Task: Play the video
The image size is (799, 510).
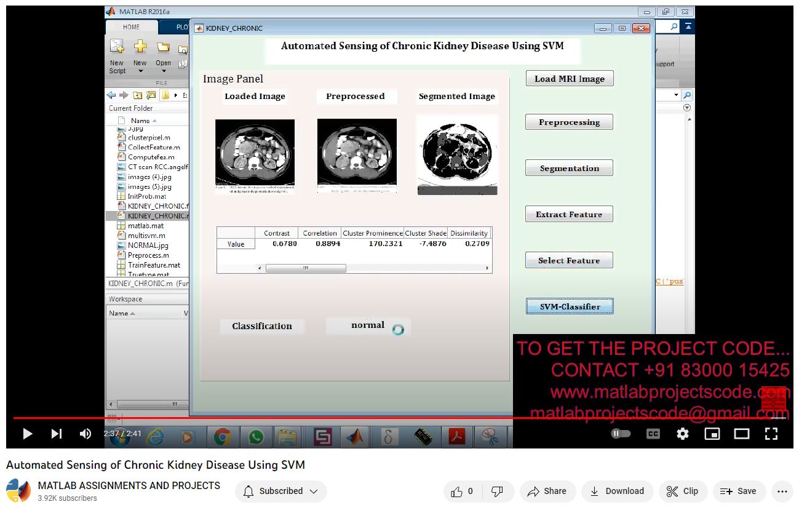Action: (x=27, y=434)
